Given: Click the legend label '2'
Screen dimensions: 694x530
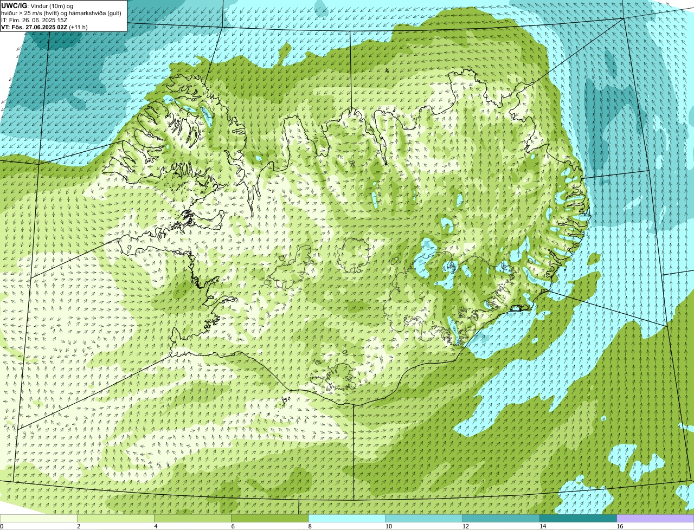Looking at the screenshot, I should [x=79, y=526].
